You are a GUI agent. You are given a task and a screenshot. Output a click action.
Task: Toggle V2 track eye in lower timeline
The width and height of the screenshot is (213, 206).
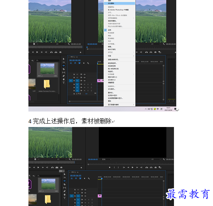coord(85,193)
